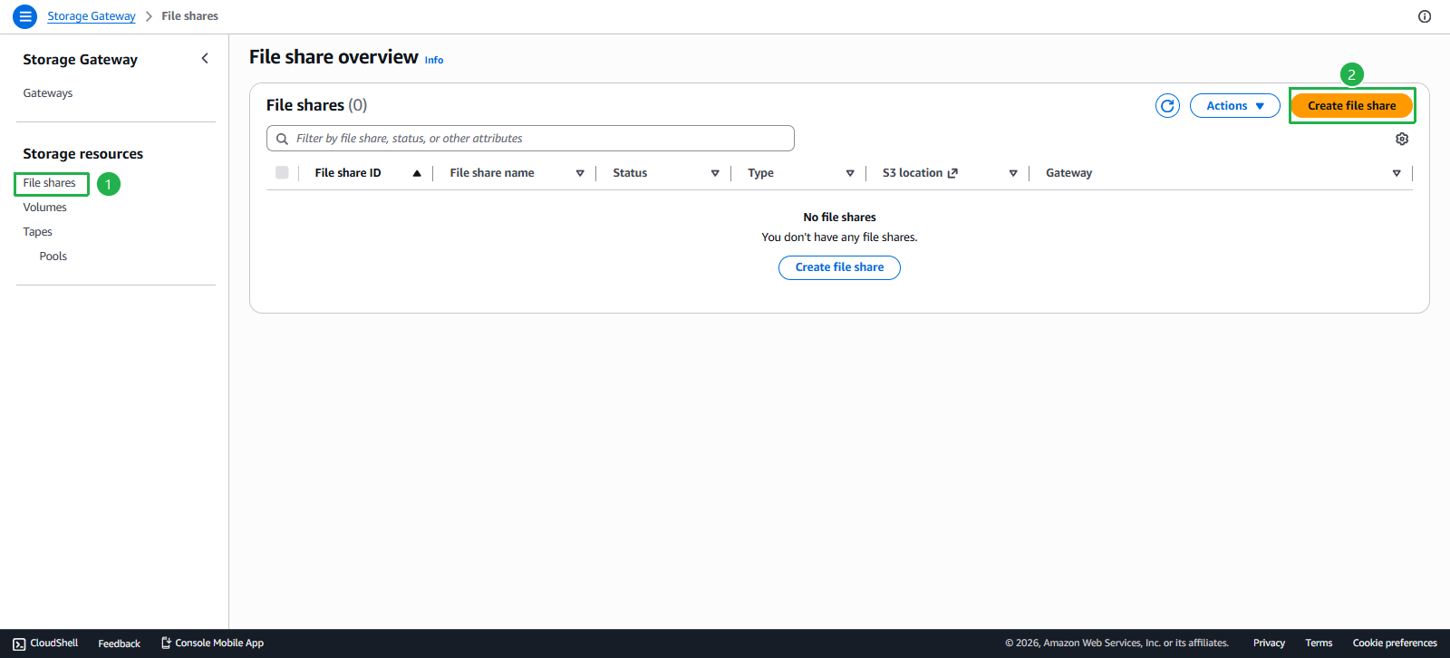The width and height of the screenshot is (1450, 658).
Task: Open Console Mobile App link
Action: click(x=212, y=643)
